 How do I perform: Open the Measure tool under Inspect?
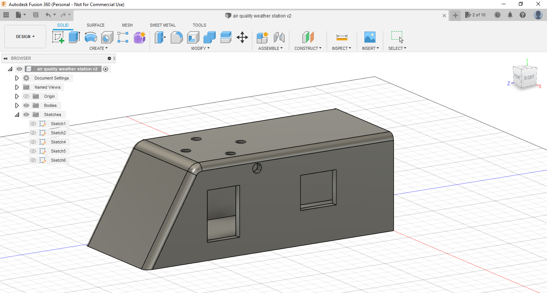click(341, 37)
